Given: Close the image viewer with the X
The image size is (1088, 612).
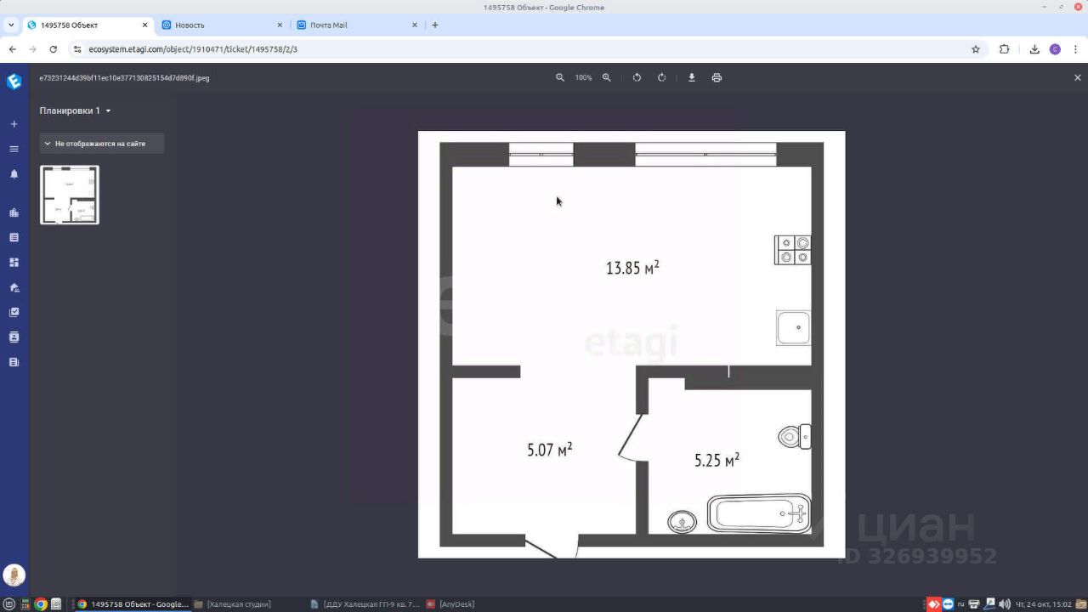Looking at the screenshot, I should click(x=1078, y=77).
